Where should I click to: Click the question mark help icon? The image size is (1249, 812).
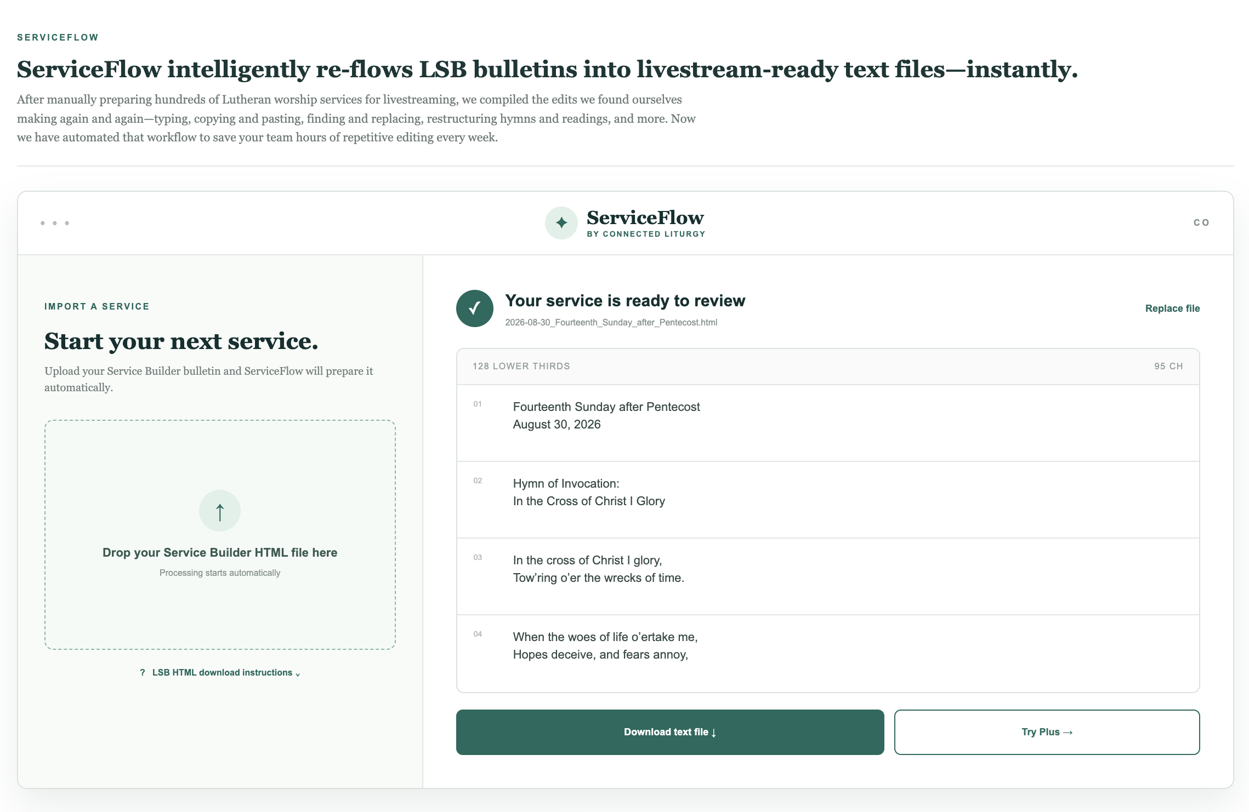143,673
